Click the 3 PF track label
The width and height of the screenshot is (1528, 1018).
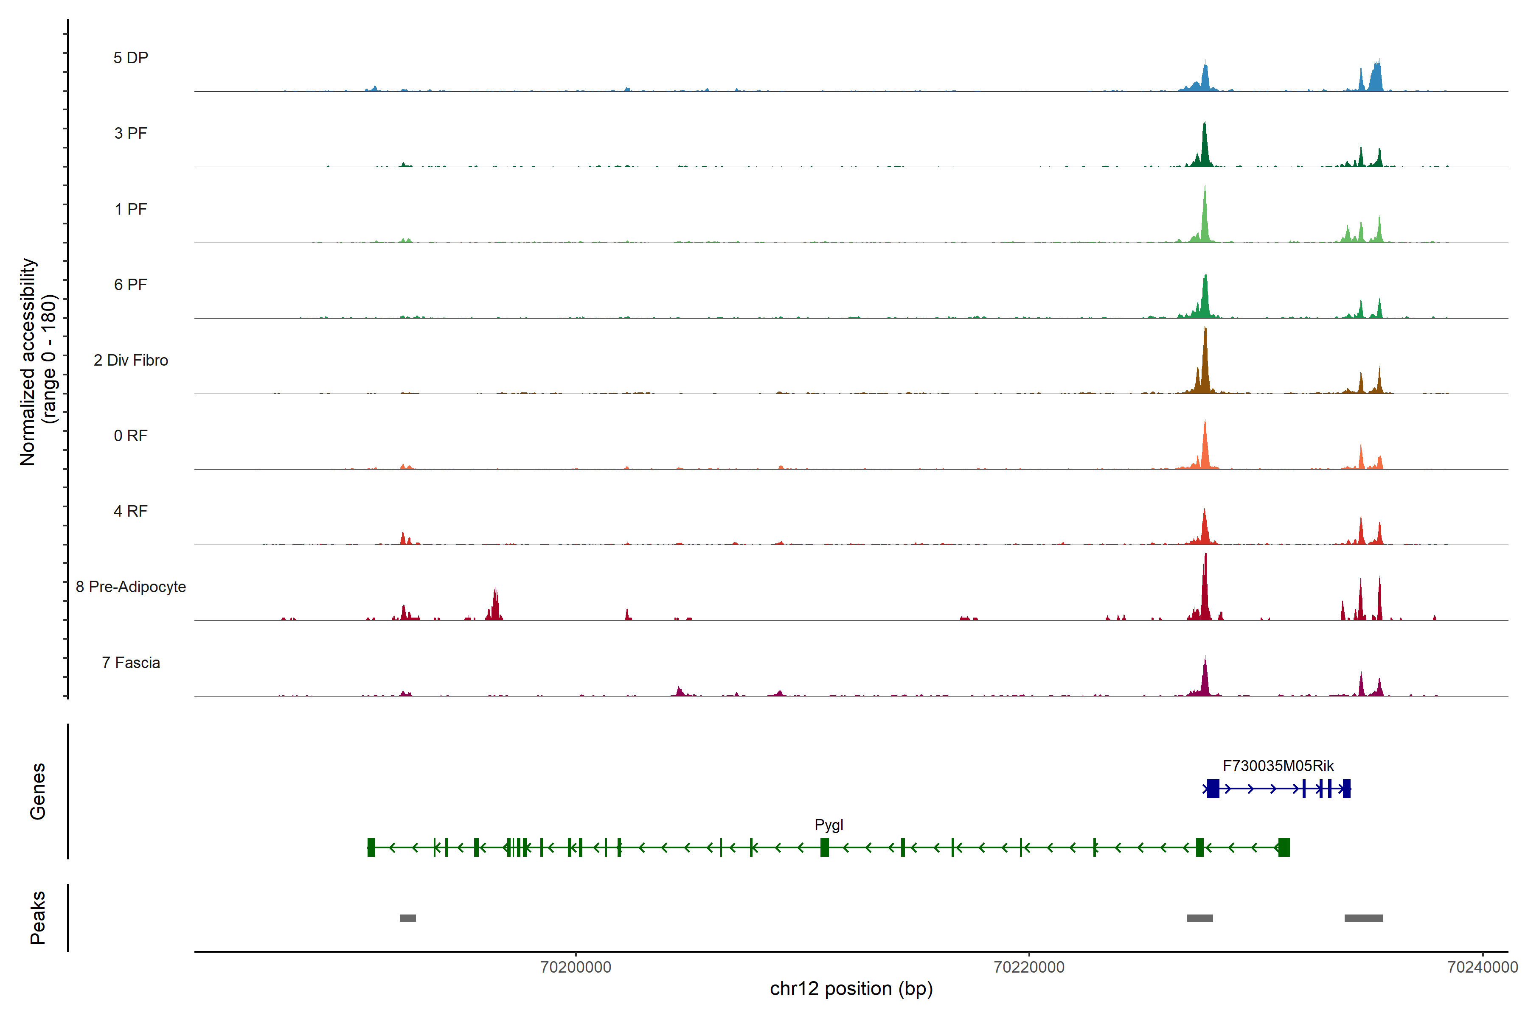point(131,133)
